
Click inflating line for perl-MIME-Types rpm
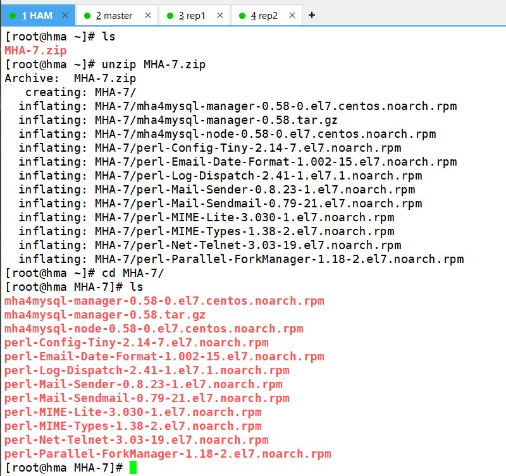[x=206, y=231]
